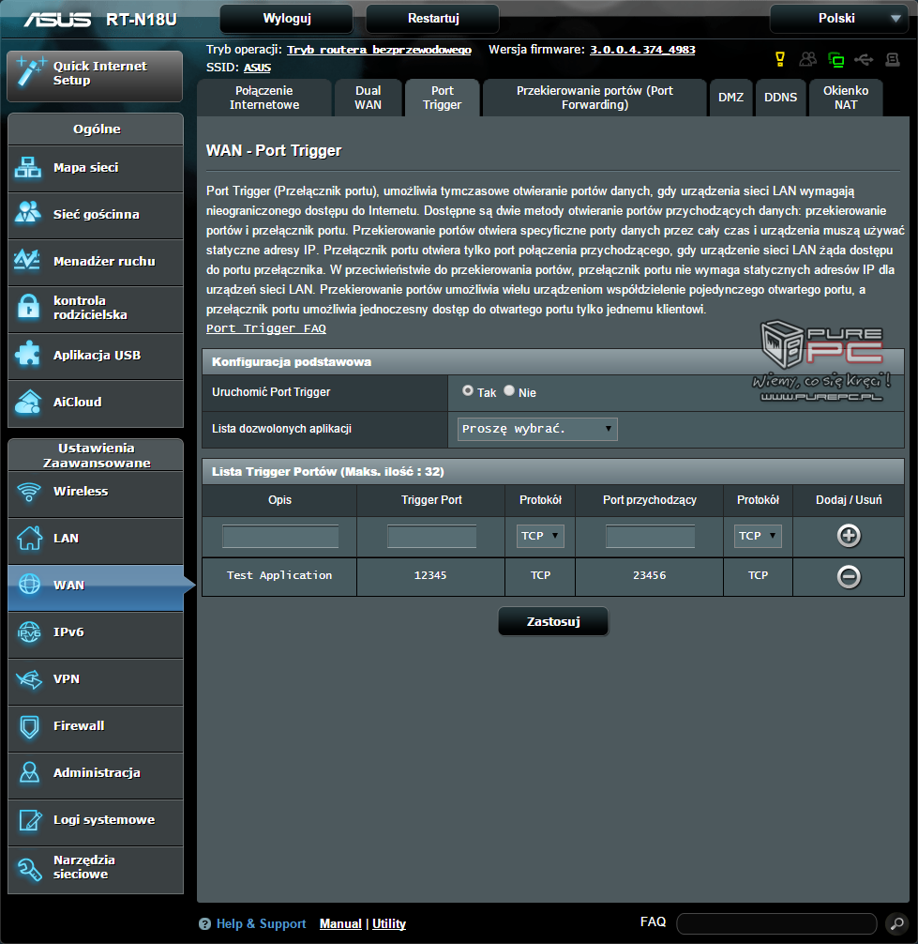The width and height of the screenshot is (918, 944).
Task: Open the Port Trigger FAQ link
Action: click(266, 328)
